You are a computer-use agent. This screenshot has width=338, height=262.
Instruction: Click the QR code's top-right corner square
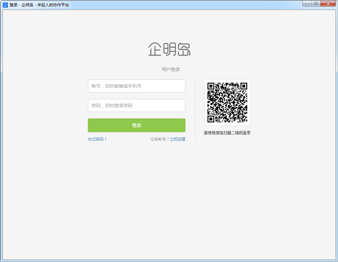tap(243, 87)
